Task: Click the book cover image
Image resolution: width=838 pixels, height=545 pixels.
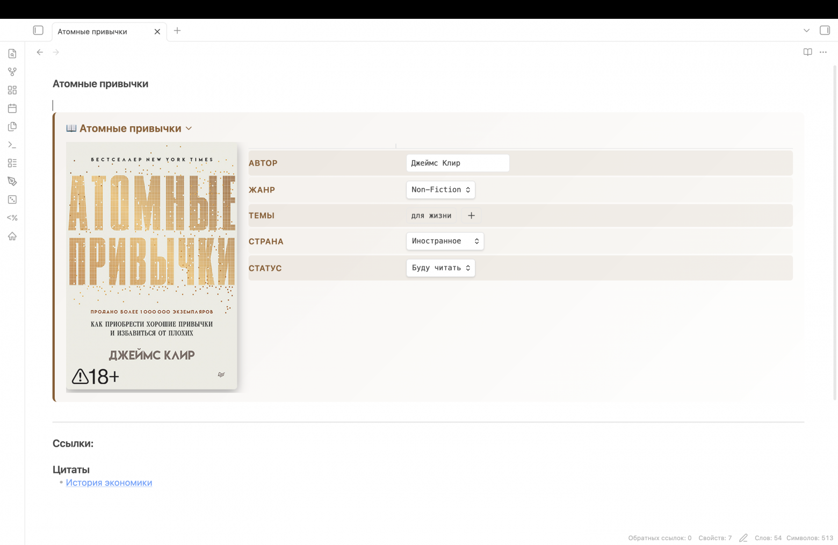Action: 151,266
